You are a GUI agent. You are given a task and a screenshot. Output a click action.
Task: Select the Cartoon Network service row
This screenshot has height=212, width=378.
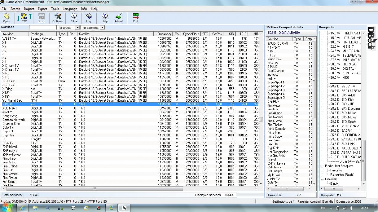130,120
